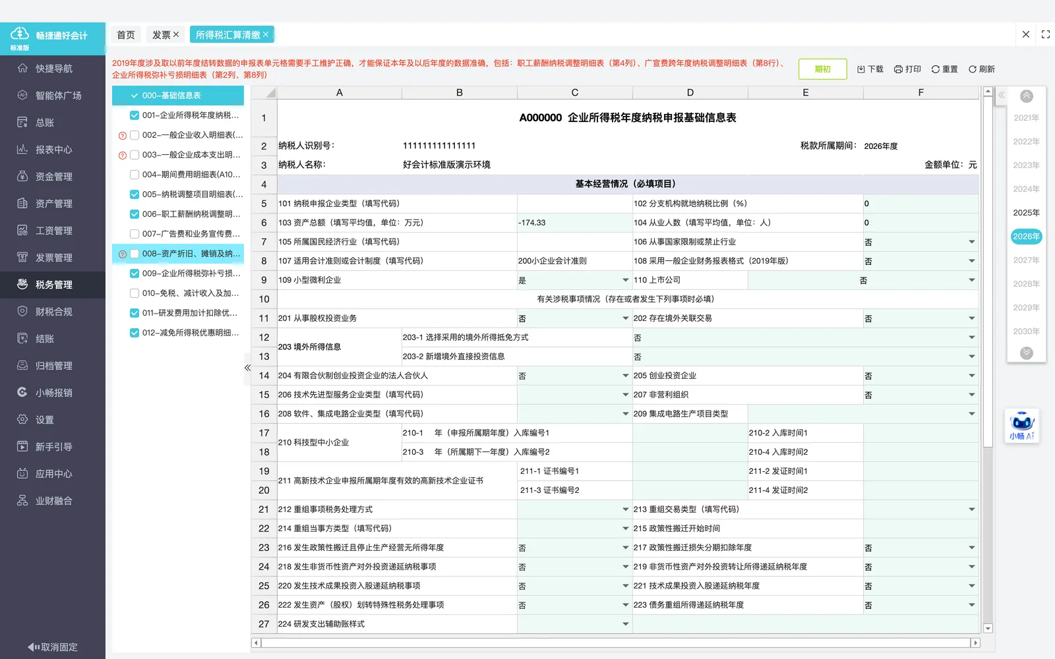Click 资金管理 sidebar icon
Image resolution: width=1055 pixels, height=659 pixels.
[22, 177]
